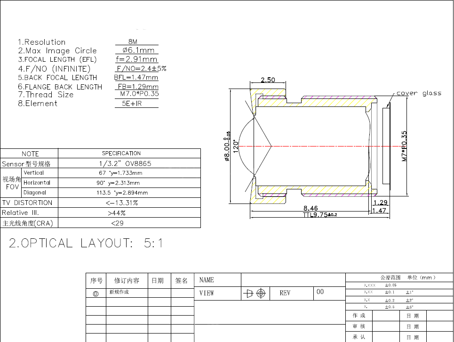Image resolution: width=454 pixels, height=342 pixels.
Task: Click the projection symbol in the VIEW cell
Action: coord(255,293)
